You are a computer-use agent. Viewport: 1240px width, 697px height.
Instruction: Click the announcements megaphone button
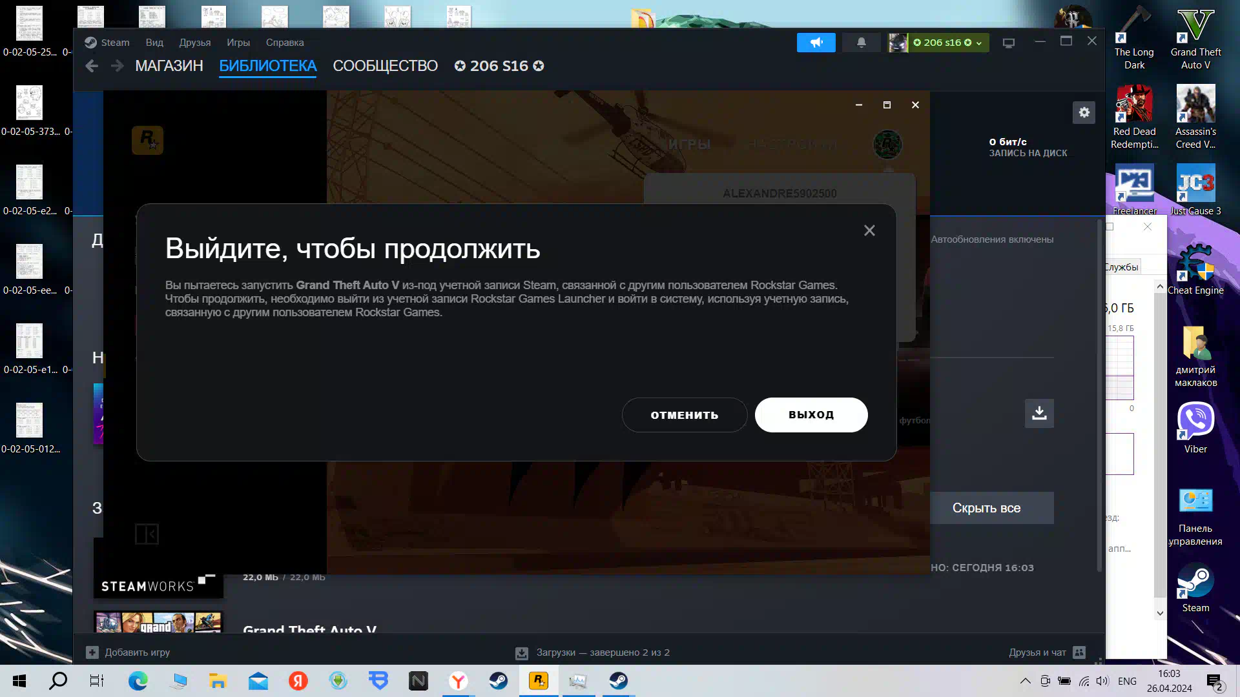click(x=816, y=43)
